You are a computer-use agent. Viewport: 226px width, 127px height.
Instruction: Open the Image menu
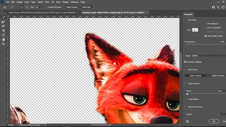[x=19, y=2]
